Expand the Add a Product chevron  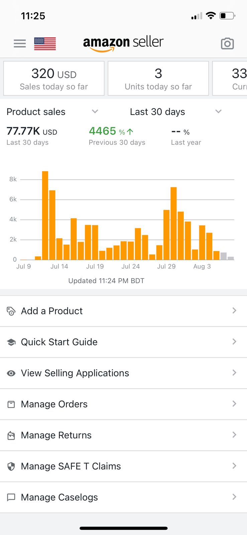point(234,311)
